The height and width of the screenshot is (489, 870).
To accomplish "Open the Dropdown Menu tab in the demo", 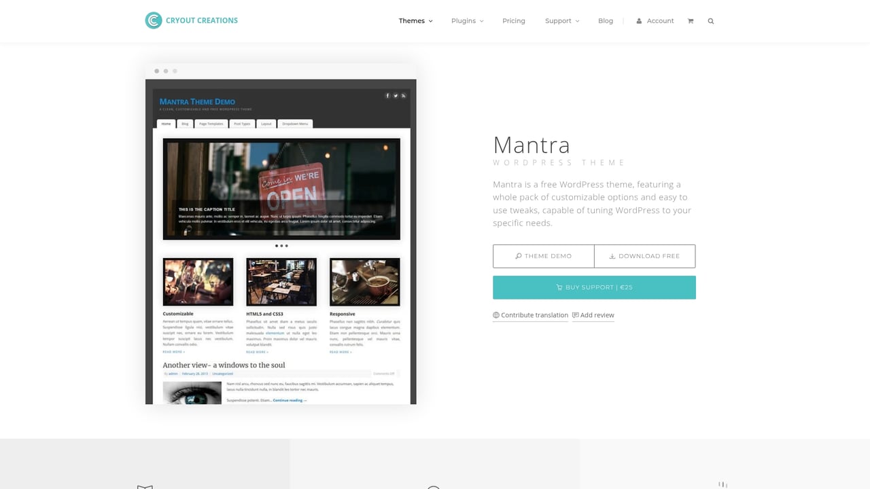I will pos(294,124).
